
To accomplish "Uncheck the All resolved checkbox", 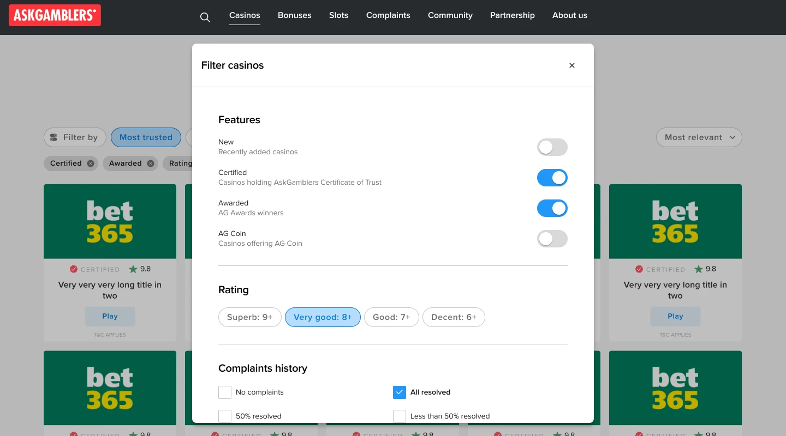I will (400, 392).
